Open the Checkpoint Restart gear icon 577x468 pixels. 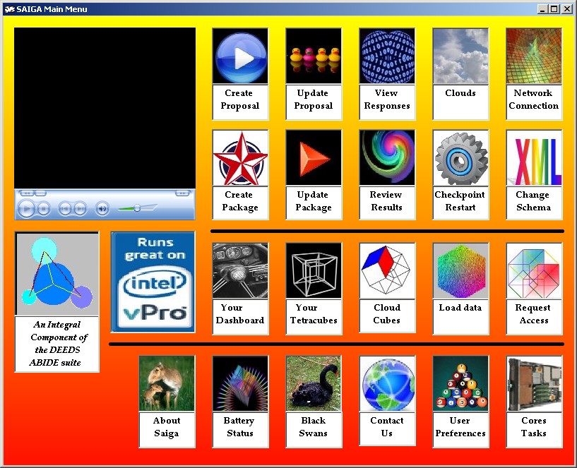[460, 158]
